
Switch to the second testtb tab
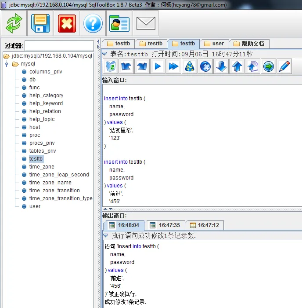151,44
